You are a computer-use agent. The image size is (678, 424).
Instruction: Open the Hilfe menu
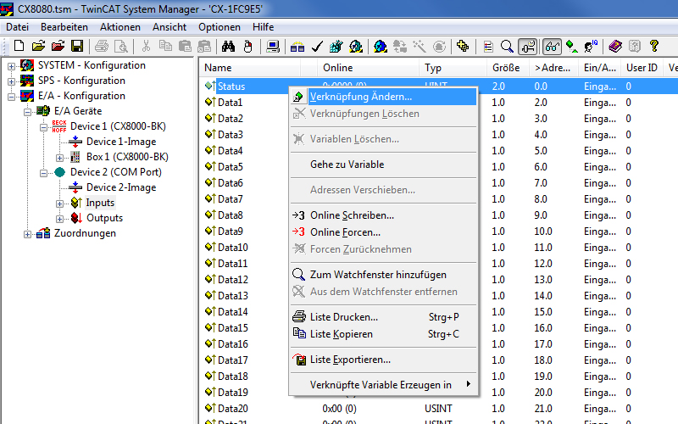263,27
